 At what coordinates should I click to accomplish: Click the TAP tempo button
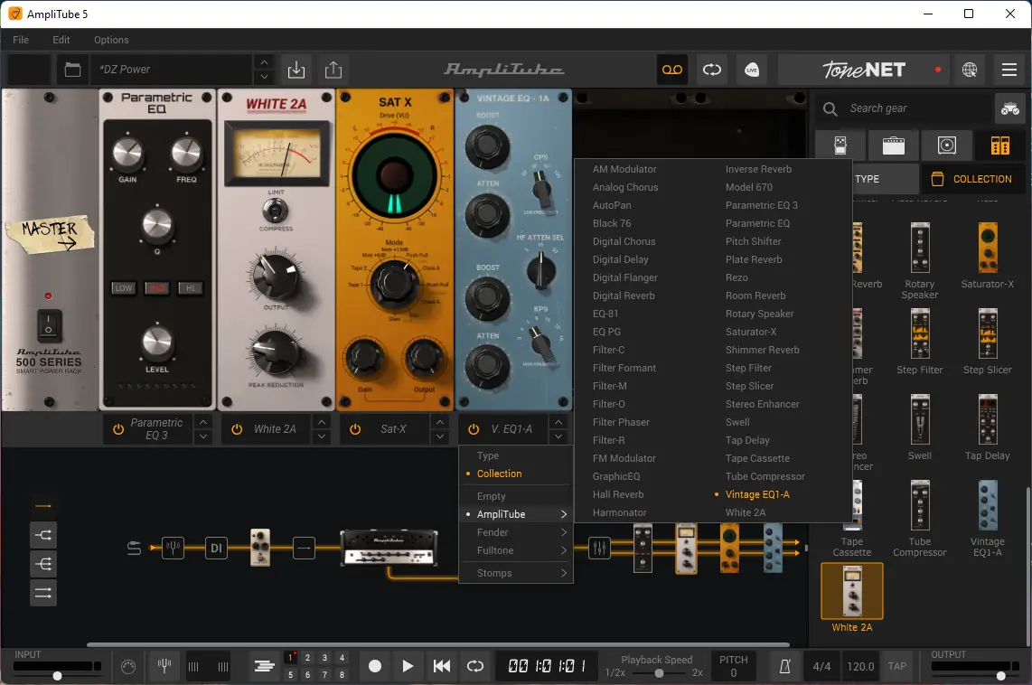tap(896, 666)
